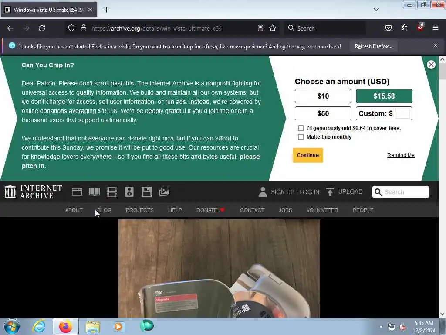Click the address bar URL
This screenshot has height=335, width=446.
coord(156,28)
